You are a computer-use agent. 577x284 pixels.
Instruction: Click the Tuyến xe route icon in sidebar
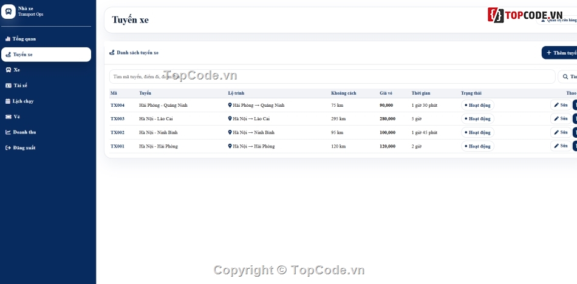(8, 55)
